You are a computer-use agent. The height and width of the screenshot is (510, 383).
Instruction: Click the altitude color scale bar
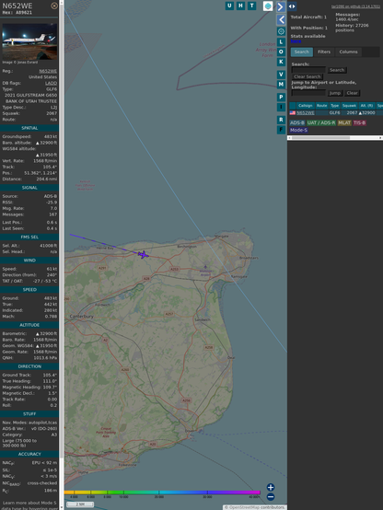click(x=162, y=493)
